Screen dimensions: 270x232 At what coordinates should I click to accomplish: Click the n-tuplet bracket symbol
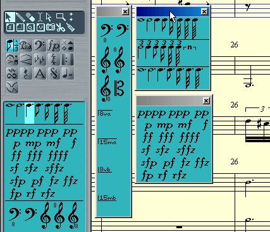click(190, 48)
